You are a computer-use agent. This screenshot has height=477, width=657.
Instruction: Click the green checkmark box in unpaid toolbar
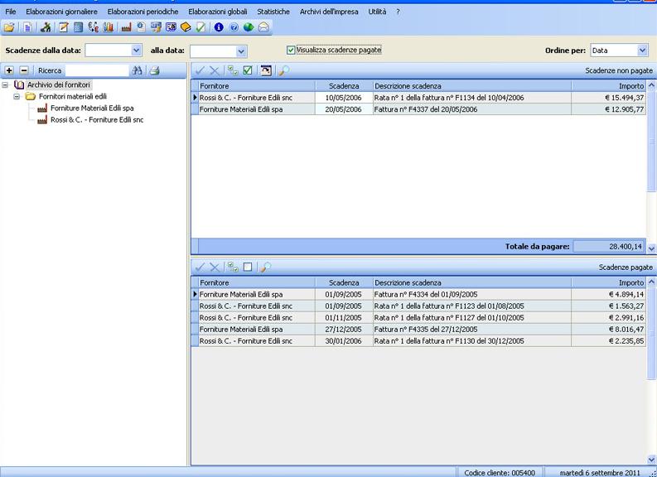coord(248,71)
